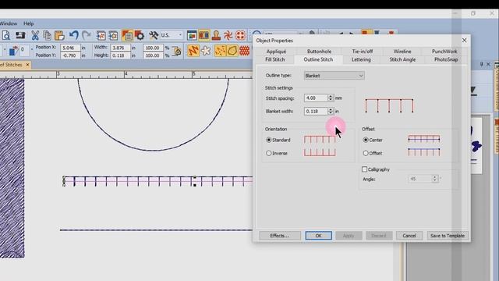Toggle the red grid display icon
Image resolution: width=499 pixels, height=281 pixels.
244,51
